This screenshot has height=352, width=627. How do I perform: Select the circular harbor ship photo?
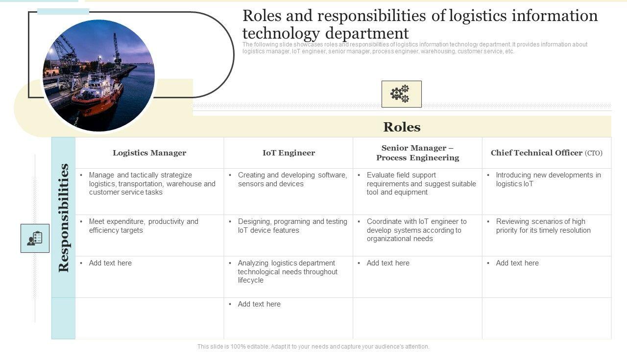[99, 75]
